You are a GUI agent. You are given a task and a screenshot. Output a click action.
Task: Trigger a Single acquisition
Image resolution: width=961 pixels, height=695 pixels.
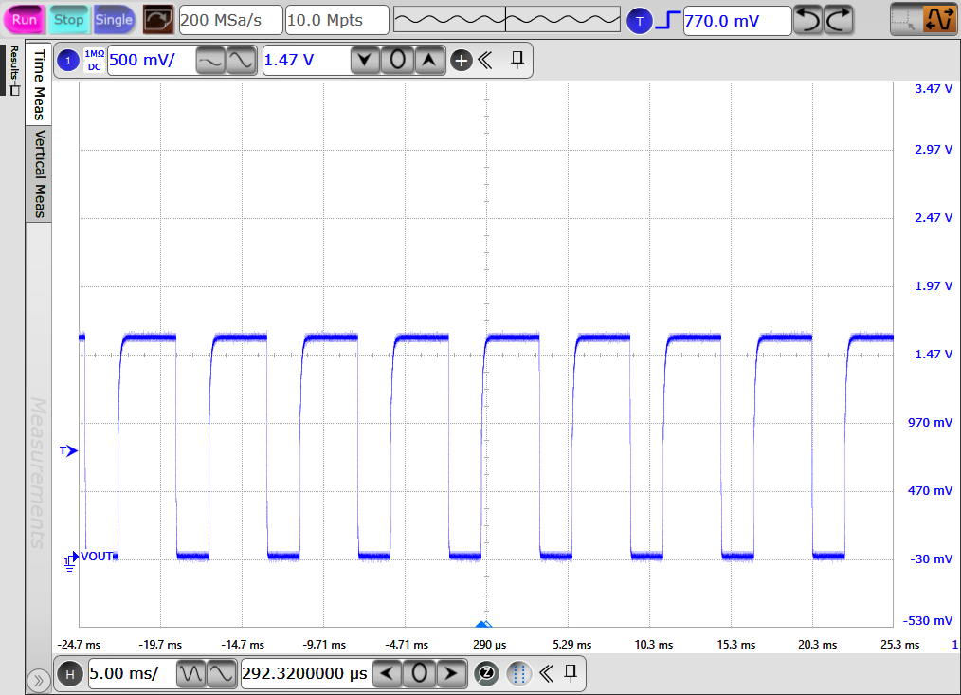[114, 19]
